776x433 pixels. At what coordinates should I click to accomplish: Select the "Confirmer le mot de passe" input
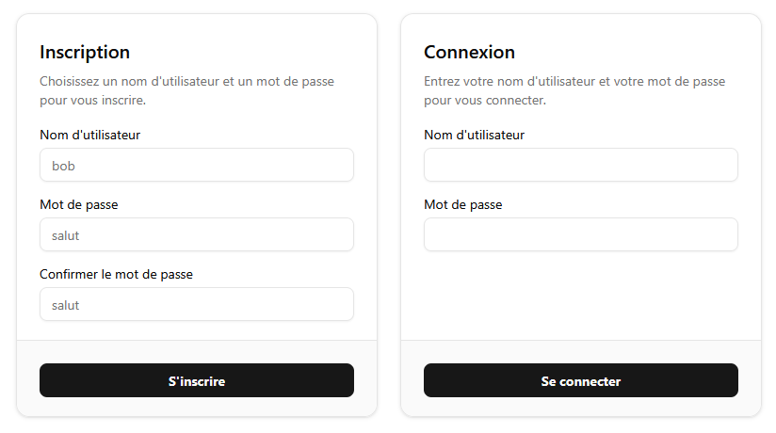coord(197,304)
